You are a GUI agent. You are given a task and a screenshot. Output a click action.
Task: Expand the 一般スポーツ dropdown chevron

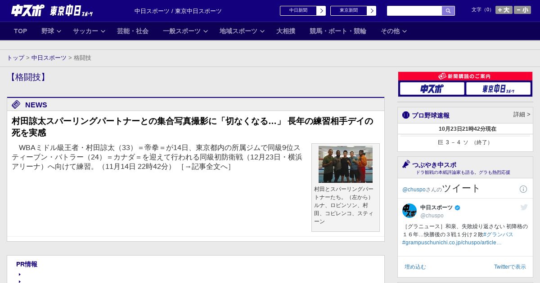(206, 31)
